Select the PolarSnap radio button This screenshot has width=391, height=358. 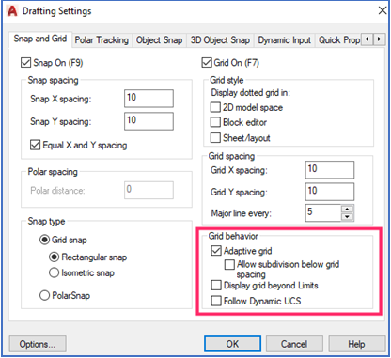coord(44,295)
